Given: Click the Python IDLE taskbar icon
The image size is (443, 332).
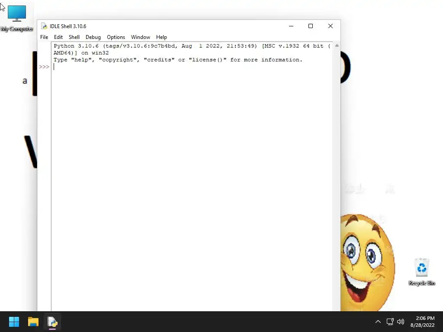Looking at the screenshot, I should (x=52, y=322).
